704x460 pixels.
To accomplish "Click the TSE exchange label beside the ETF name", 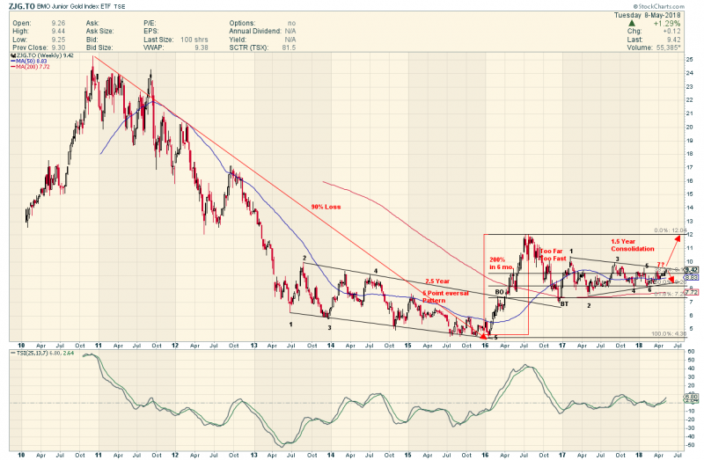I will [x=120, y=7].
